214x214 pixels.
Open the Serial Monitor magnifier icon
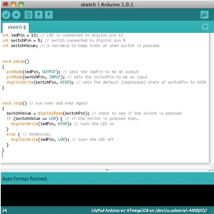pyautogui.click(x=204, y=15)
